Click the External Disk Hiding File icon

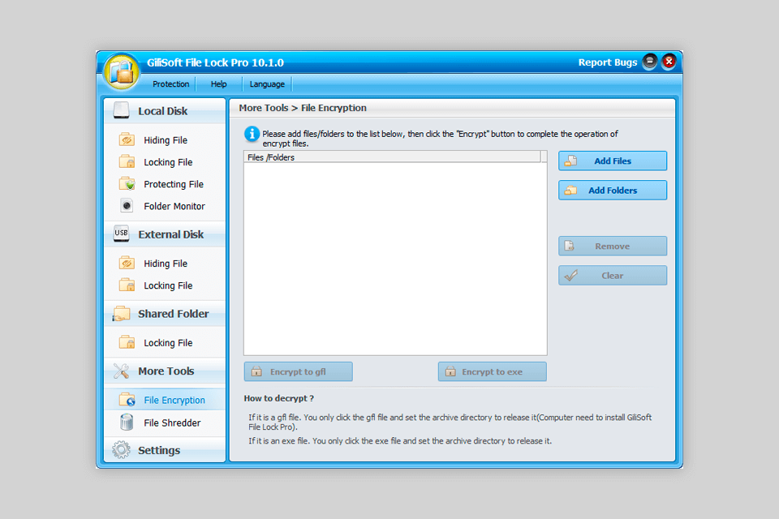(x=127, y=263)
